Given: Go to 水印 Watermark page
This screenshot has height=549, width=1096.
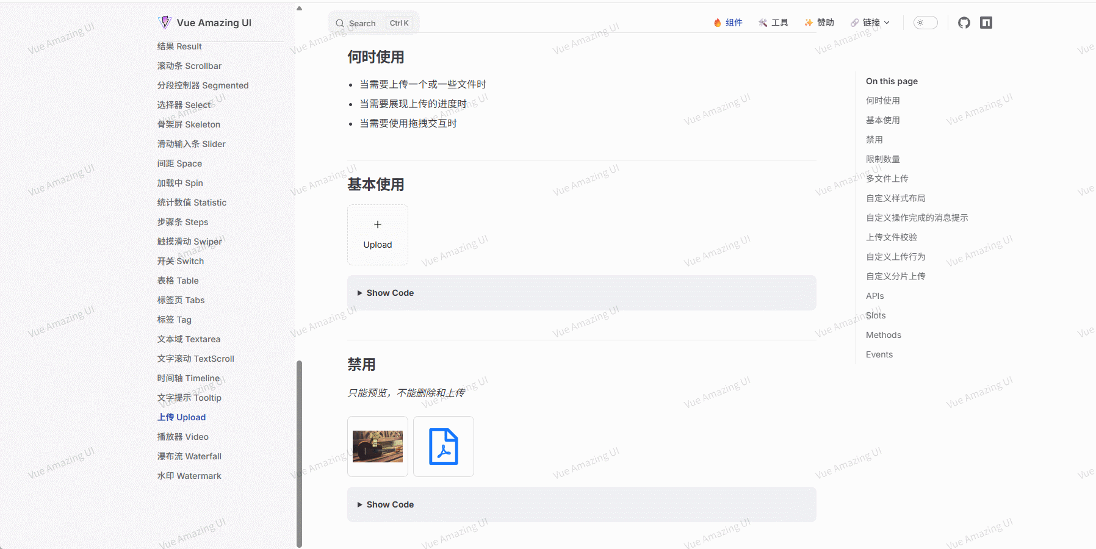Looking at the screenshot, I should (x=189, y=476).
